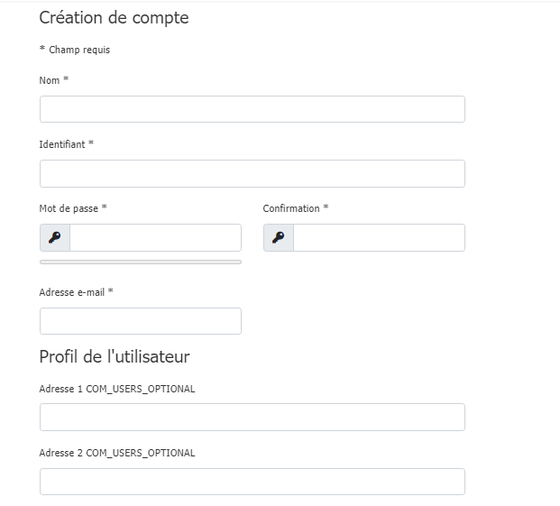Click the "Adresse e-mail *" label

point(77,292)
